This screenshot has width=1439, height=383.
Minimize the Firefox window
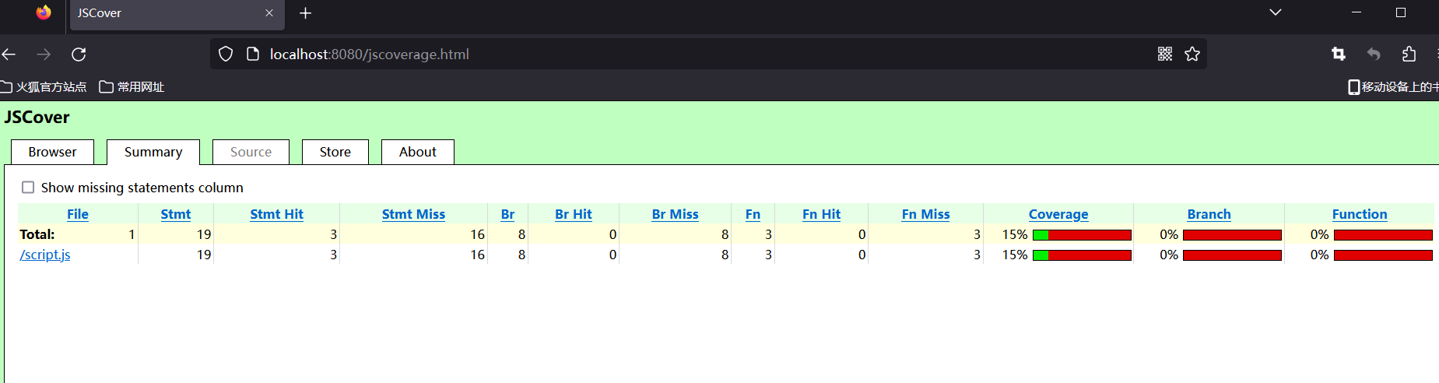(x=1357, y=12)
